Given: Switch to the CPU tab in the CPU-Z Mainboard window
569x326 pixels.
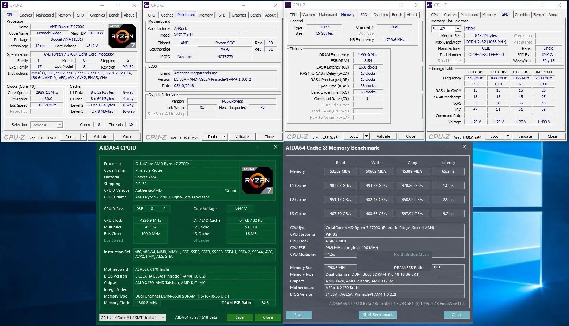Looking at the screenshot, I should pyautogui.click(x=151, y=15).
